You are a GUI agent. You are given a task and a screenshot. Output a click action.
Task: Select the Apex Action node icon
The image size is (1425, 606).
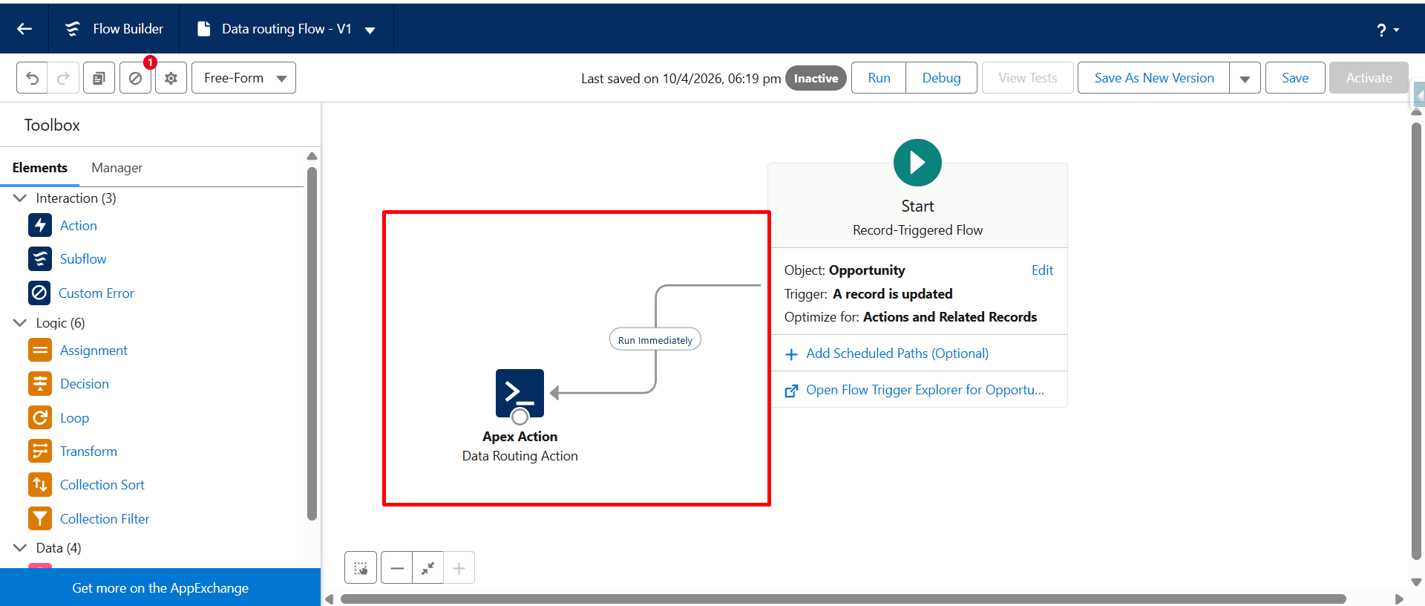[x=520, y=393]
